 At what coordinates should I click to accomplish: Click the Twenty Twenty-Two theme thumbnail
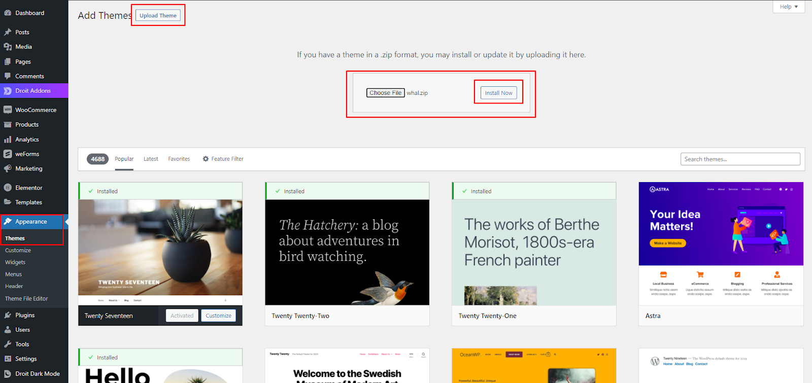click(x=347, y=252)
